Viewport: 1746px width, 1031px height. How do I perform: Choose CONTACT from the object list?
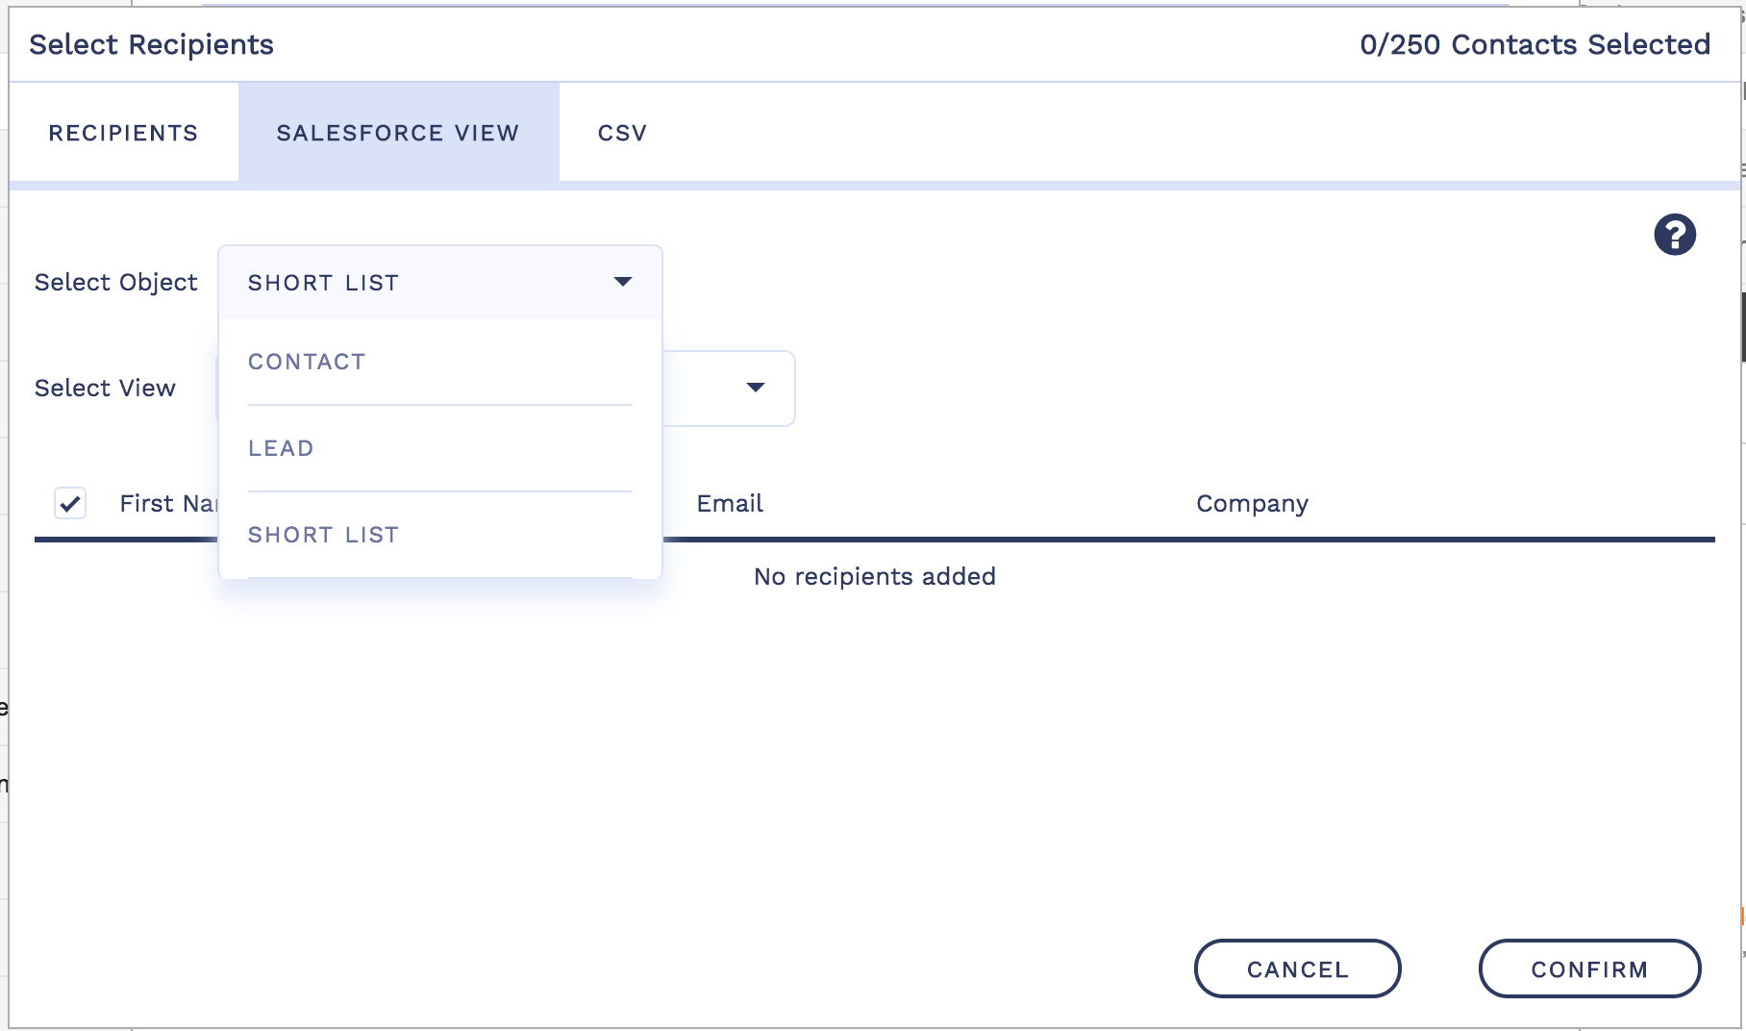[x=307, y=362]
